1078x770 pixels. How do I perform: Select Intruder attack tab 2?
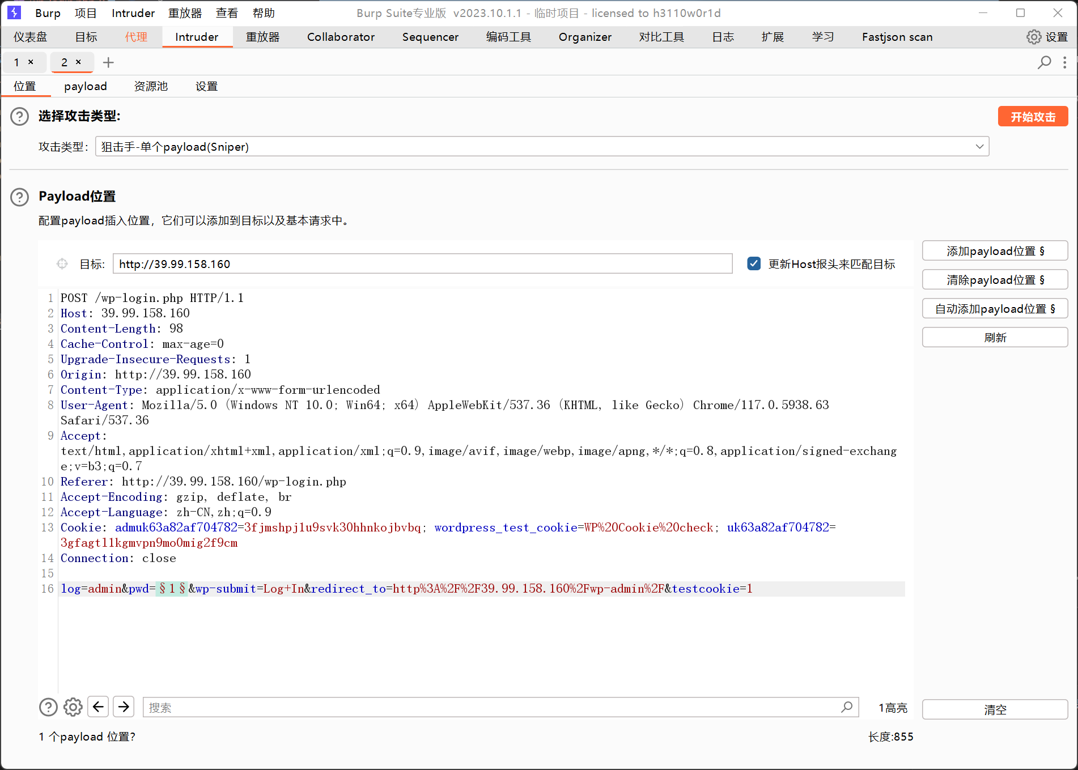point(65,62)
